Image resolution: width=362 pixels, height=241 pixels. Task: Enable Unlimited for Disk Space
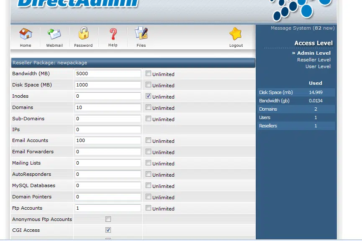click(148, 85)
